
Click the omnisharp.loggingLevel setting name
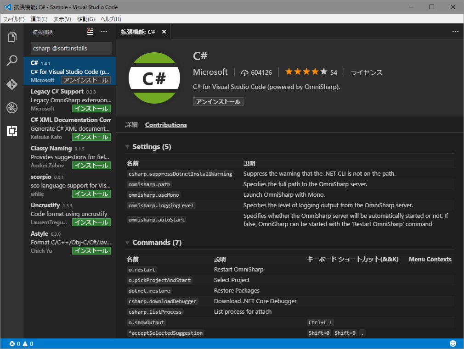click(161, 205)
